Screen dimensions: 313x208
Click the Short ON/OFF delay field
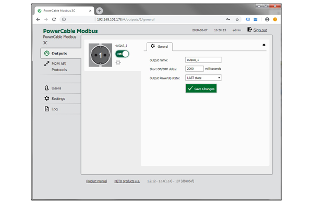[195, 69]
